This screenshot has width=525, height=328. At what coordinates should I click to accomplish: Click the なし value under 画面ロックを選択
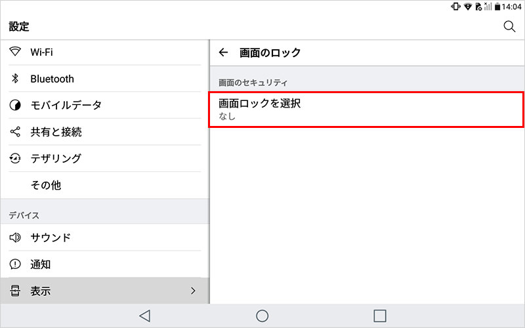click(227, 116)
